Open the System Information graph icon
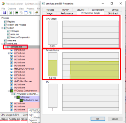The width and height of the screenshot is (126, 123). [x=17, y=13]
